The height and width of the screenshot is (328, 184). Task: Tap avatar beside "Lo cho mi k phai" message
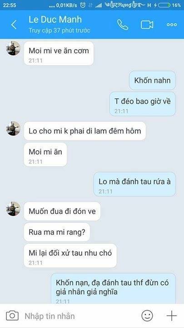coord(13,128)
